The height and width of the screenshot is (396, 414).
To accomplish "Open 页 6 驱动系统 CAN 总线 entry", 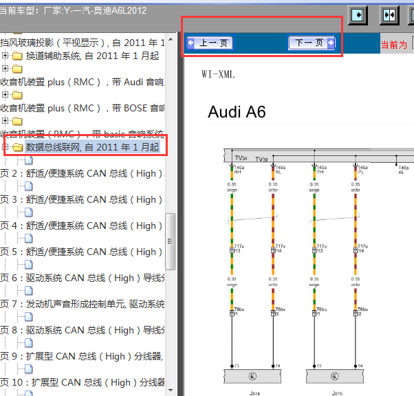I will tap(82, 278).
